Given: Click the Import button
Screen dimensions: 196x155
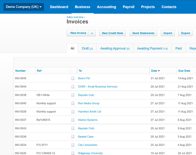Looking at the screenshot, I should click(168, 33).
